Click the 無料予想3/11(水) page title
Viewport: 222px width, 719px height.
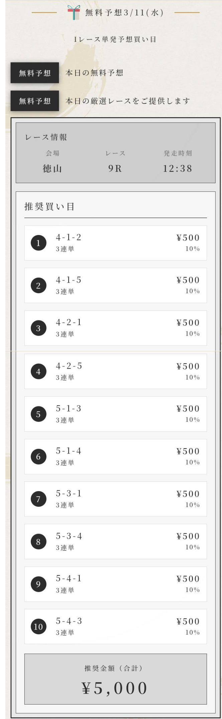124,13
